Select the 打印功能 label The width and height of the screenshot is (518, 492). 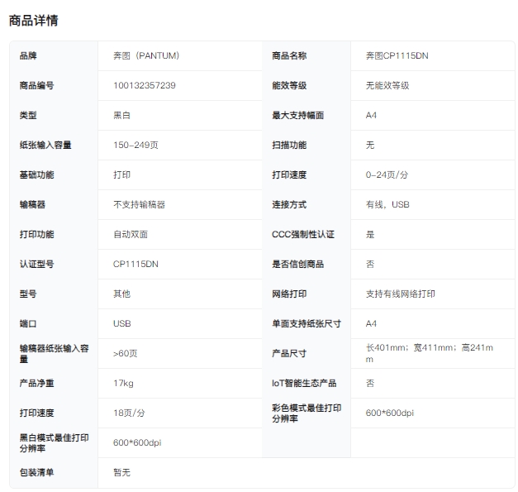[x=36, y=234]
